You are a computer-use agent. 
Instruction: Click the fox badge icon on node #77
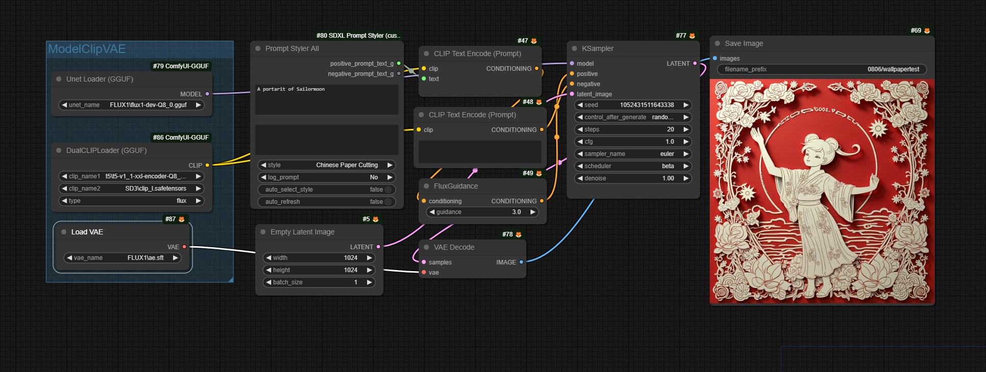coord(692,36)
